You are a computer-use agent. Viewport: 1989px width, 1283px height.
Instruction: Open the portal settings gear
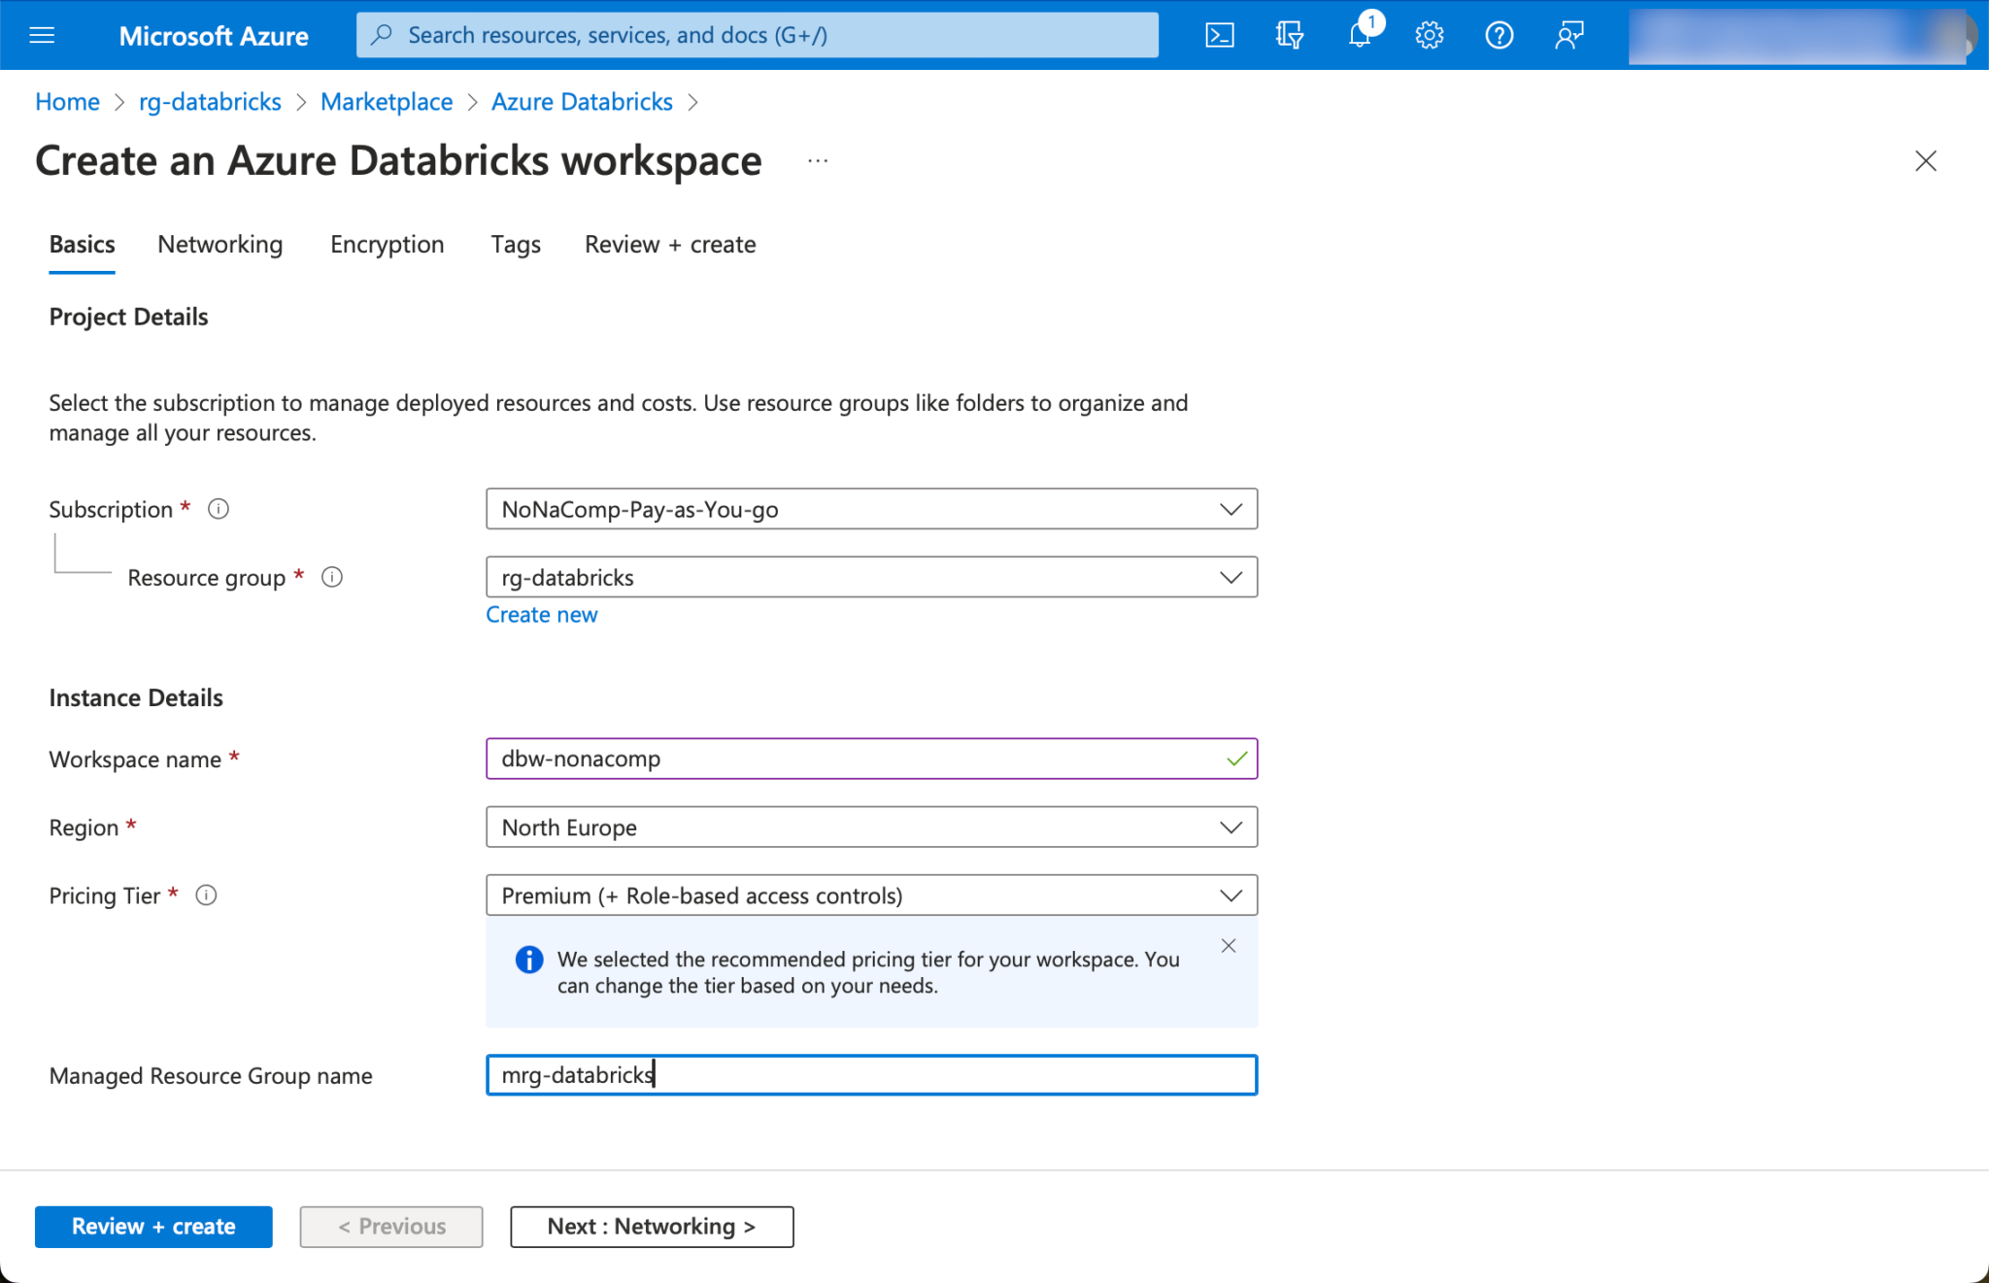pyautogui.click(x=1429, y=36)
